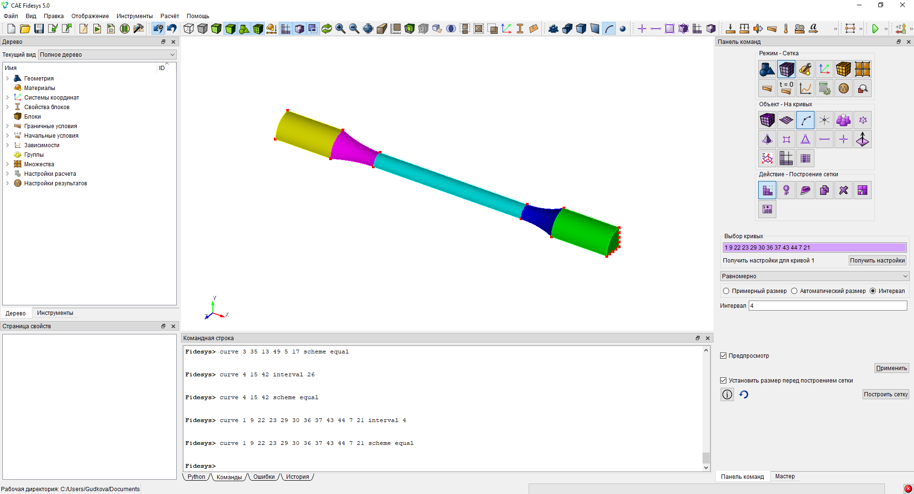Select the 'Материалы' tree item
The width and height of the screenshot is (914, 494).
[40, 88]
